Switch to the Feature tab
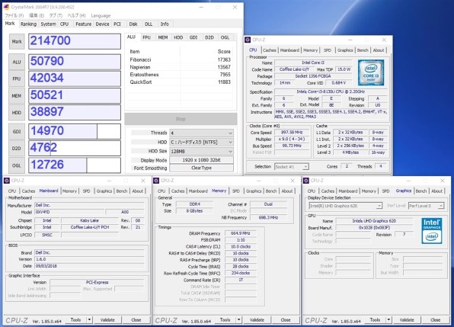The image size is (454, 327). click(x=83, y=24)
